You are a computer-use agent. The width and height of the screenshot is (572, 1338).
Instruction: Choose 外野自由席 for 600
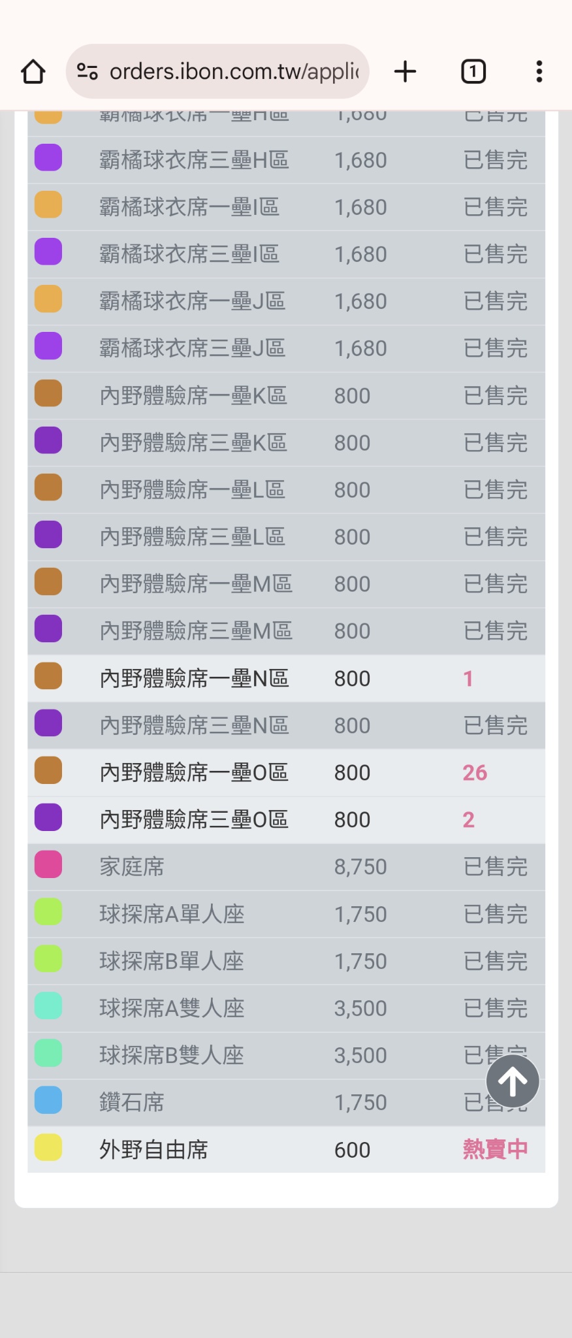(286, 1149)
